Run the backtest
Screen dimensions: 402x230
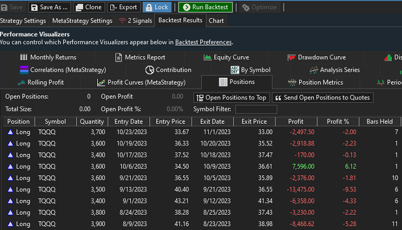click(205, 7)
